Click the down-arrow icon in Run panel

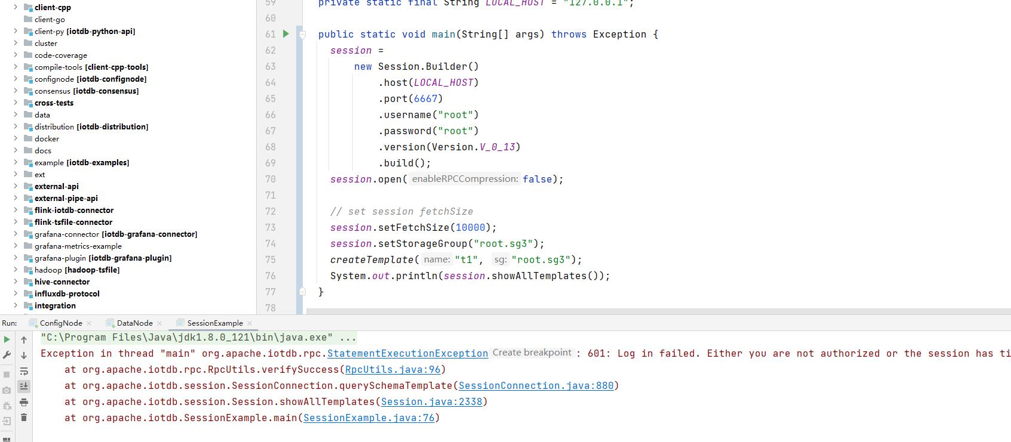pyautogui.click(x=24, y=355)
